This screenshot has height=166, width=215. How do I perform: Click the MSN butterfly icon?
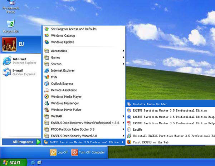pos(47,77)
